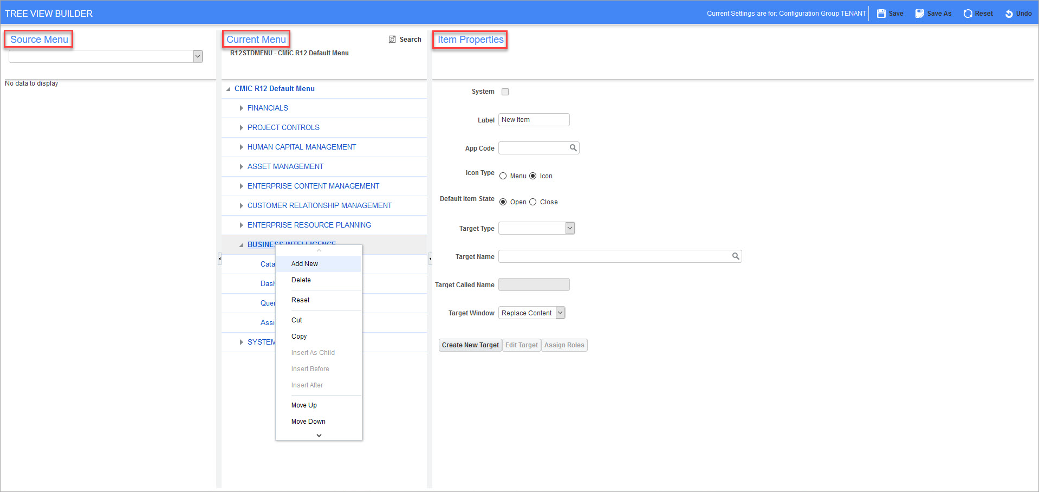Enable the System checkbox
The width and height of the screenshot is (1039, 492).
point(505,92)
